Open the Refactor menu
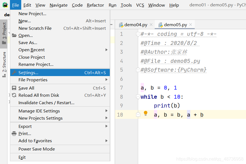The width and height of the screenshot is (246, 164). tap(95, 5)
